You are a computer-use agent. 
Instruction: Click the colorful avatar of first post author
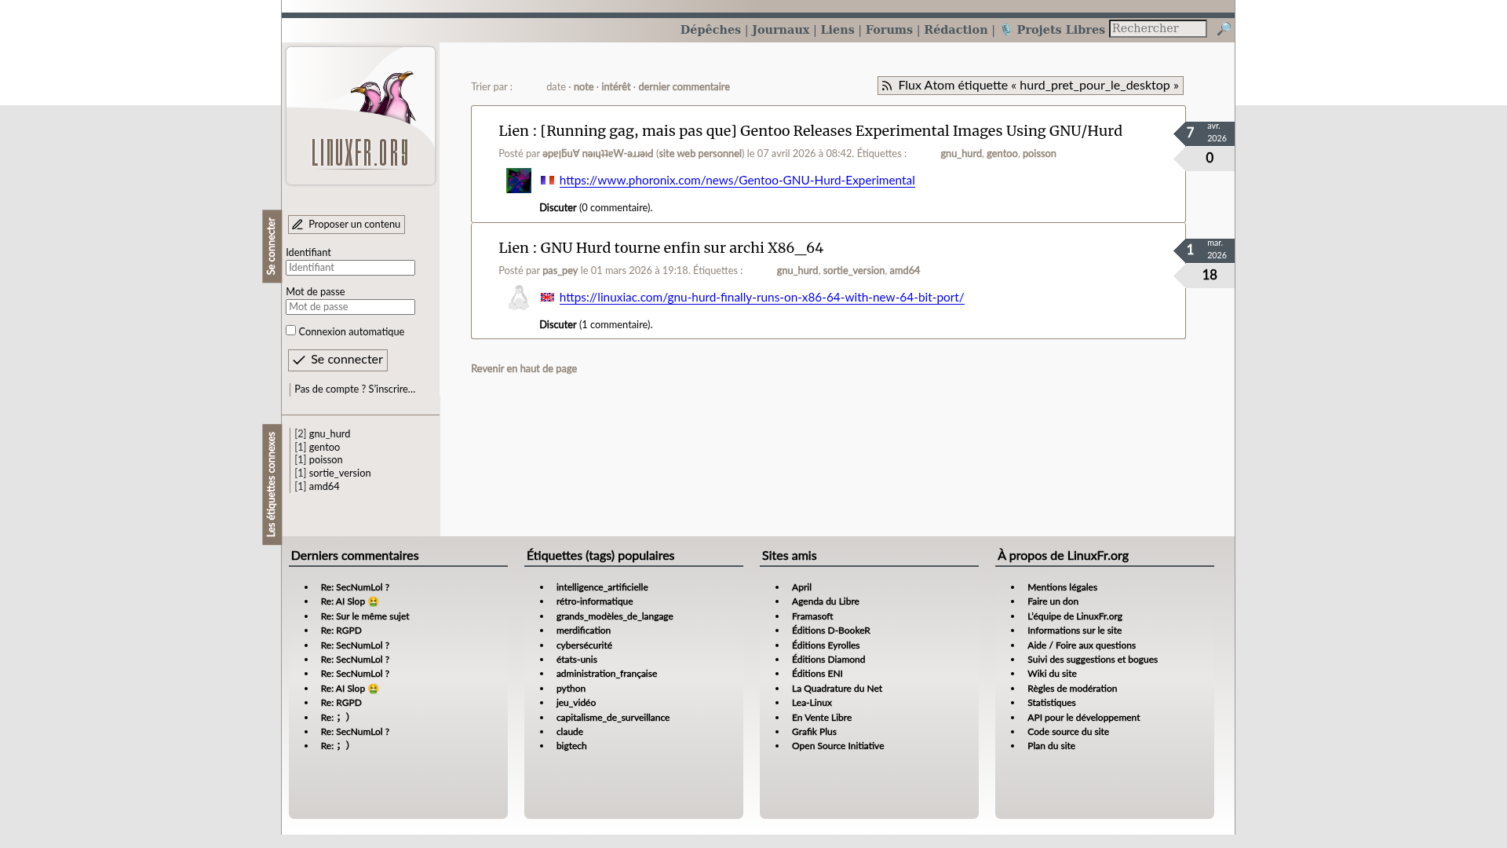click(518, 181)
